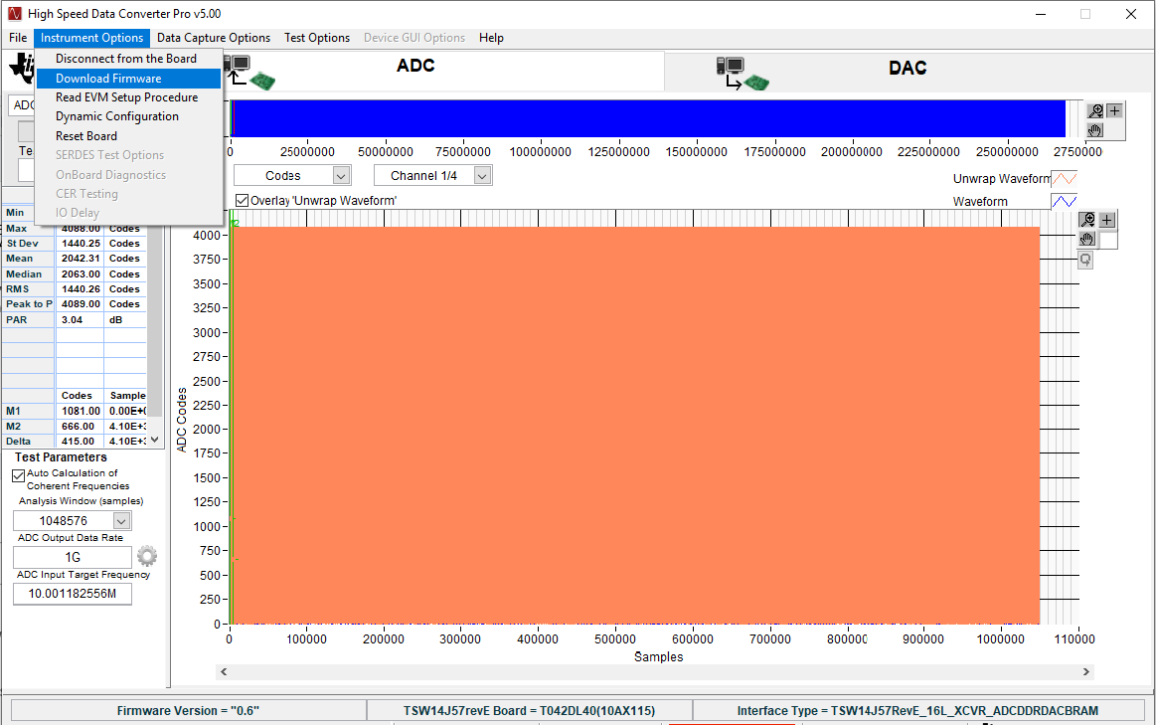Toggle Auto Calculation of Coherent Frequencies checkbox
Screen dimensions: 1156x725
click(19, 476)
